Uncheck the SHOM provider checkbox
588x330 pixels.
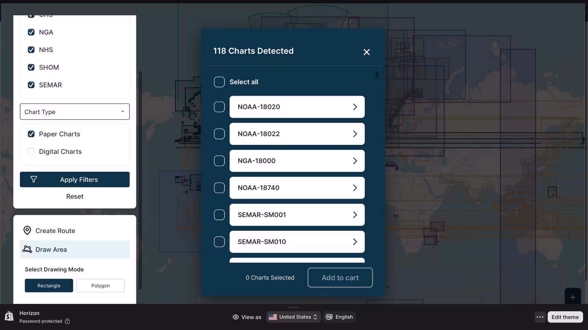31,67
